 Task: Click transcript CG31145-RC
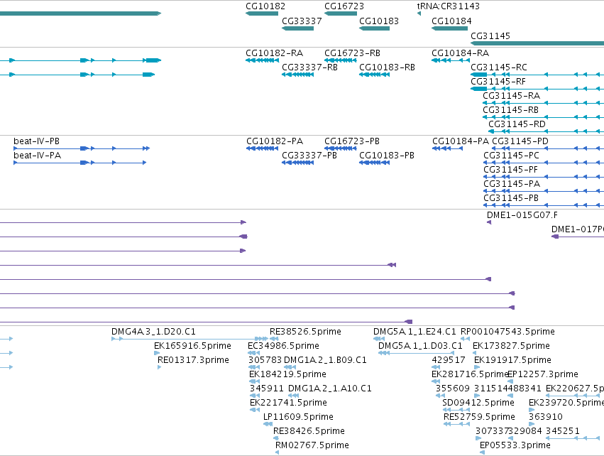499,67
